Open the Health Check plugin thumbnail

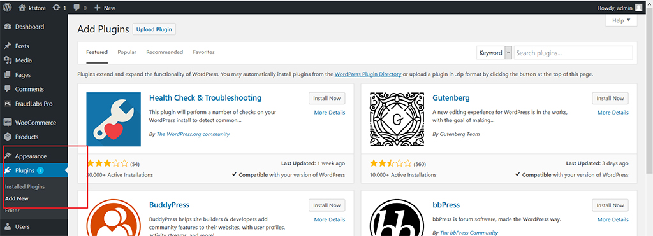pyautogui.click(x=114, y=119)
